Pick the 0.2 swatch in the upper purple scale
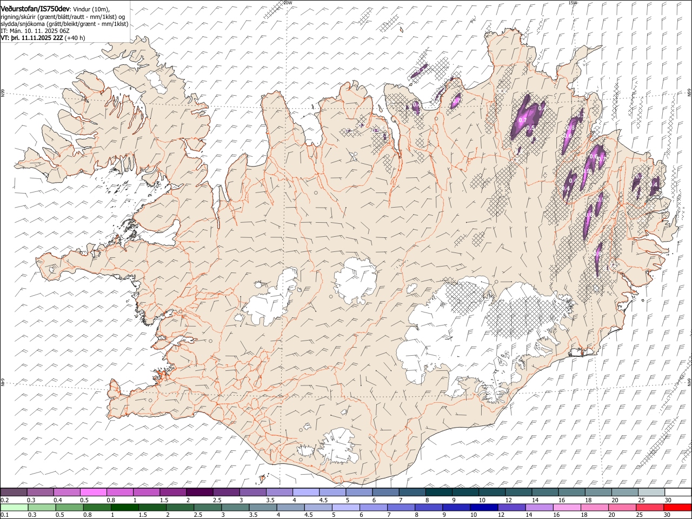 pyautogui.click(x=14, y=493)
